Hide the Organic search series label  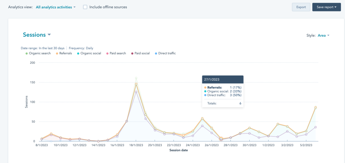(40, 53)
